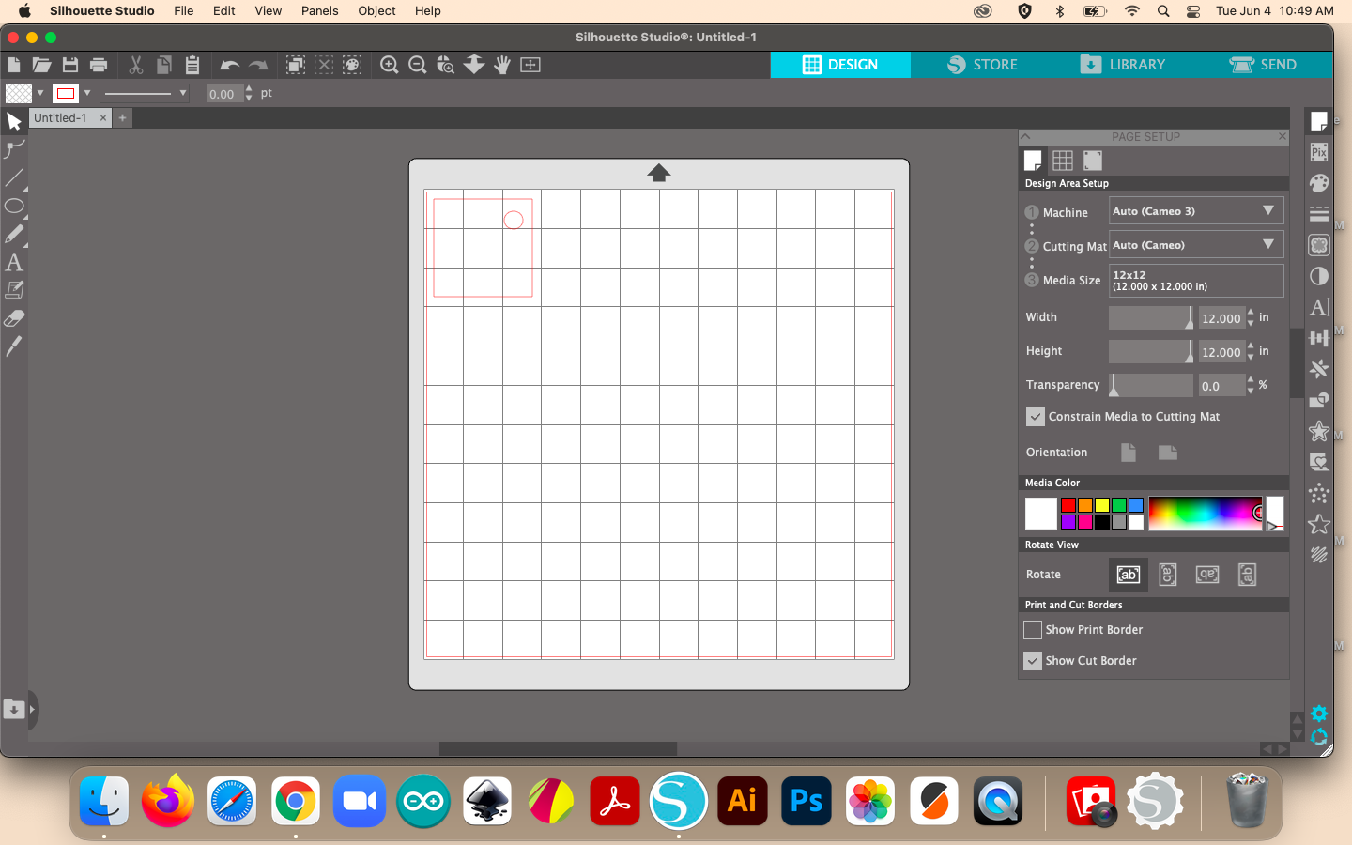This screenshot has width=1352, height=845.
Task: Click the Print icon in toolbar
Action: 99,65
